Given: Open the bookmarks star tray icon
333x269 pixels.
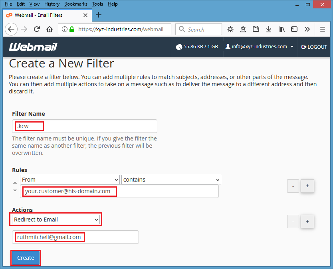Looking at the screenshot, I should click(243, 29).
